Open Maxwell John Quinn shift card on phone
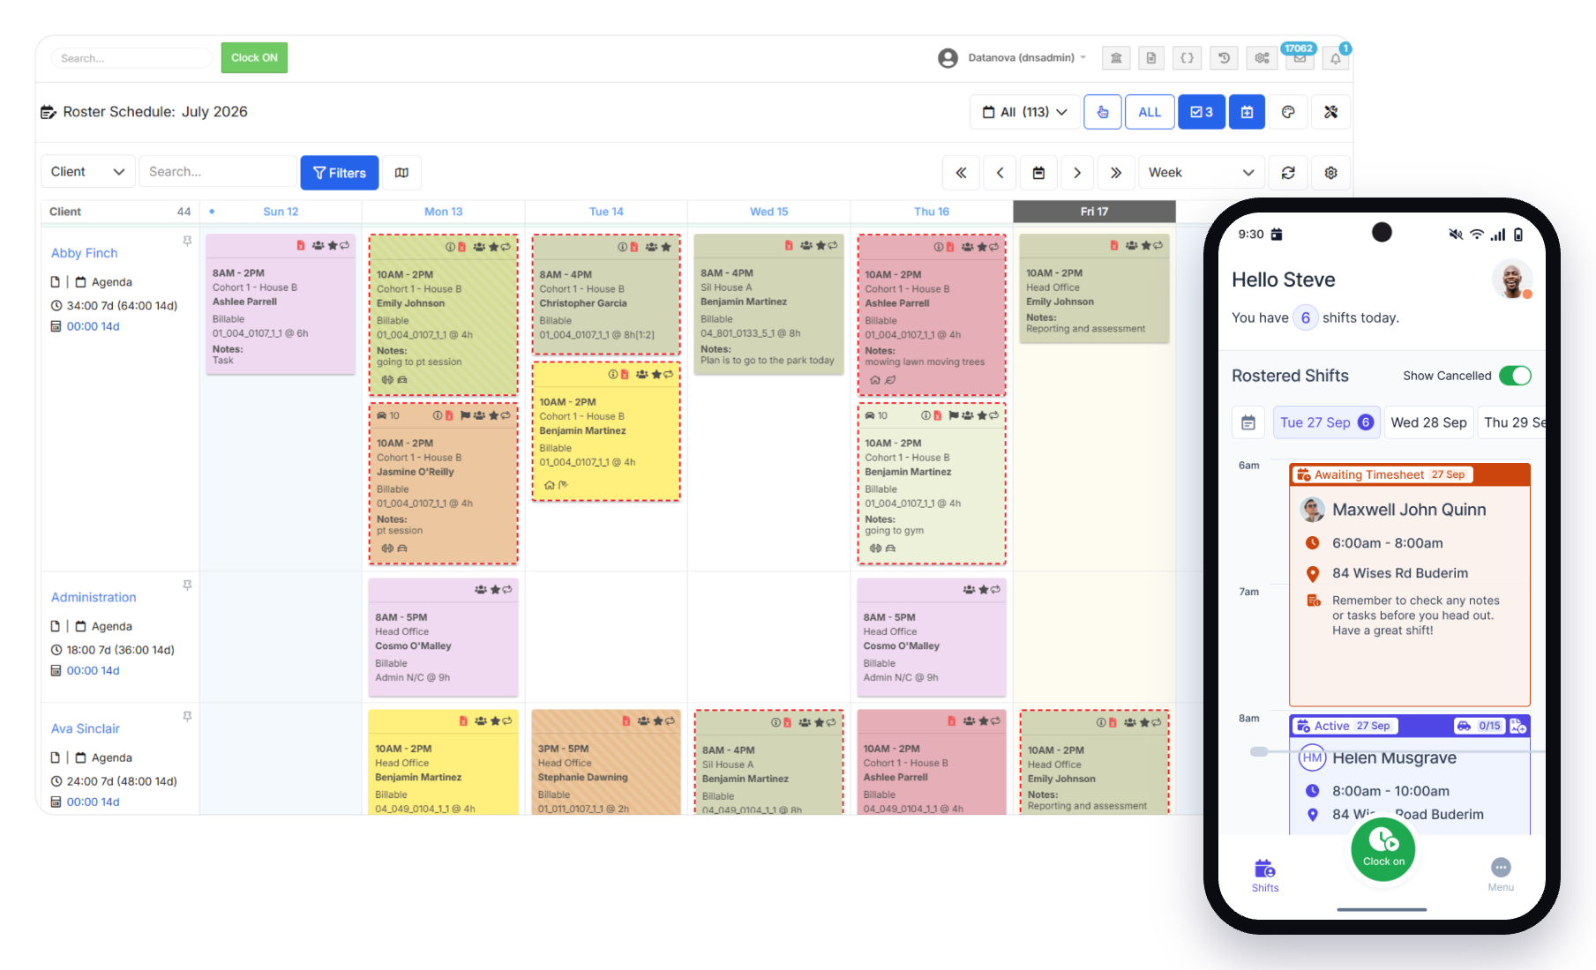This screenshot has width=1596, height=970. (1409, 584)
